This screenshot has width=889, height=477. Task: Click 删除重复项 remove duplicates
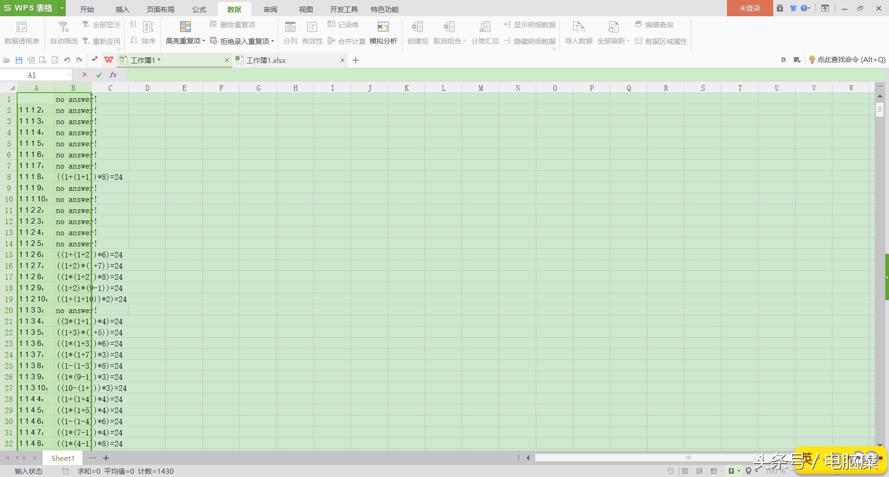[233, 25]
